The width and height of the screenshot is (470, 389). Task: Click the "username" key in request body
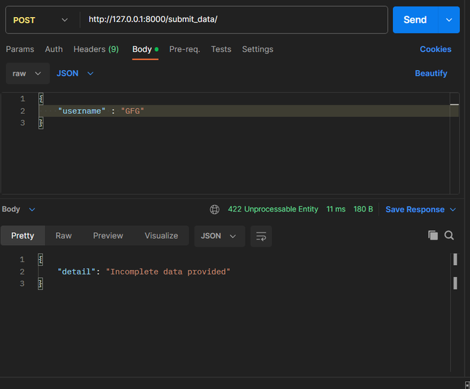(x=82, y=111)
